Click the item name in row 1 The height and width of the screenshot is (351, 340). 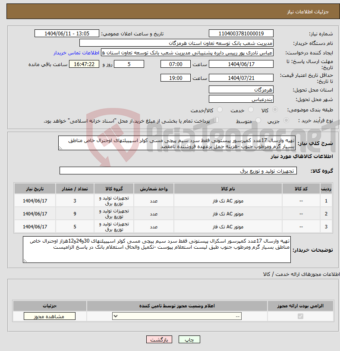coord(228,201)
